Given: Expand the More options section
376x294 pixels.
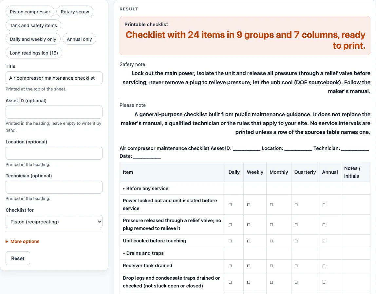Looking at the screenshot, I should pyautogui.click(x=23, y=241).
